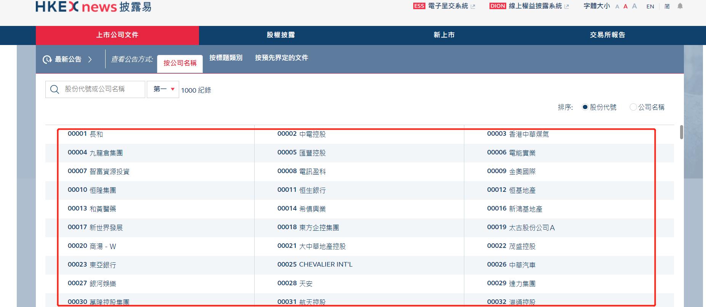Open the 線上權益披露系統 link
Screen dimensions: 706x307
[535, 6]
